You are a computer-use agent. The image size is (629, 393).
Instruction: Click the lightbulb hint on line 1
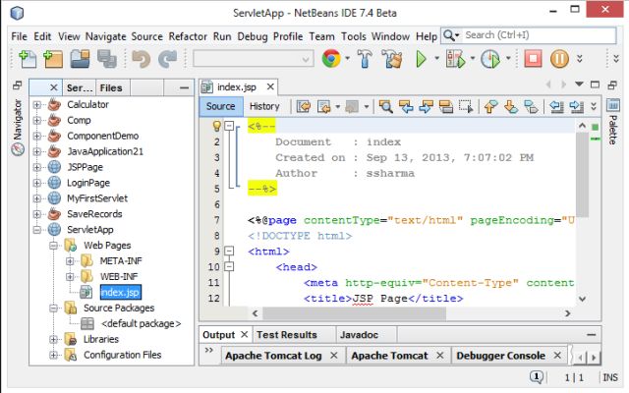pyautogui.click(x=216, y=127)
